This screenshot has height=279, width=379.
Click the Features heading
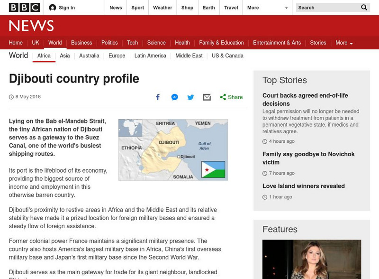click(280, 229)
